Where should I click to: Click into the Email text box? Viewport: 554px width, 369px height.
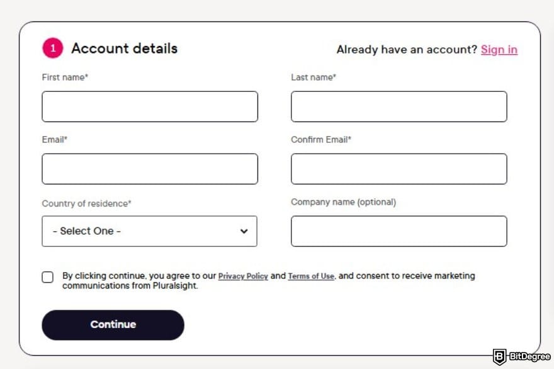(150, 169)
